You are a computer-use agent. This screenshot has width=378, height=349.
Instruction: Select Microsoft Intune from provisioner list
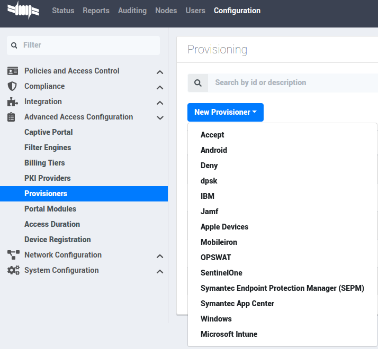(229, 334)
